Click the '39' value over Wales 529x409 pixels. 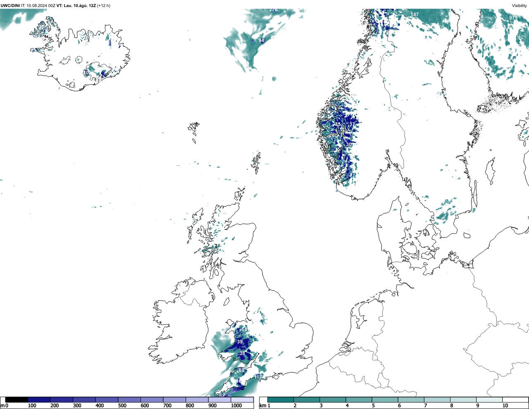pos(240,342)
